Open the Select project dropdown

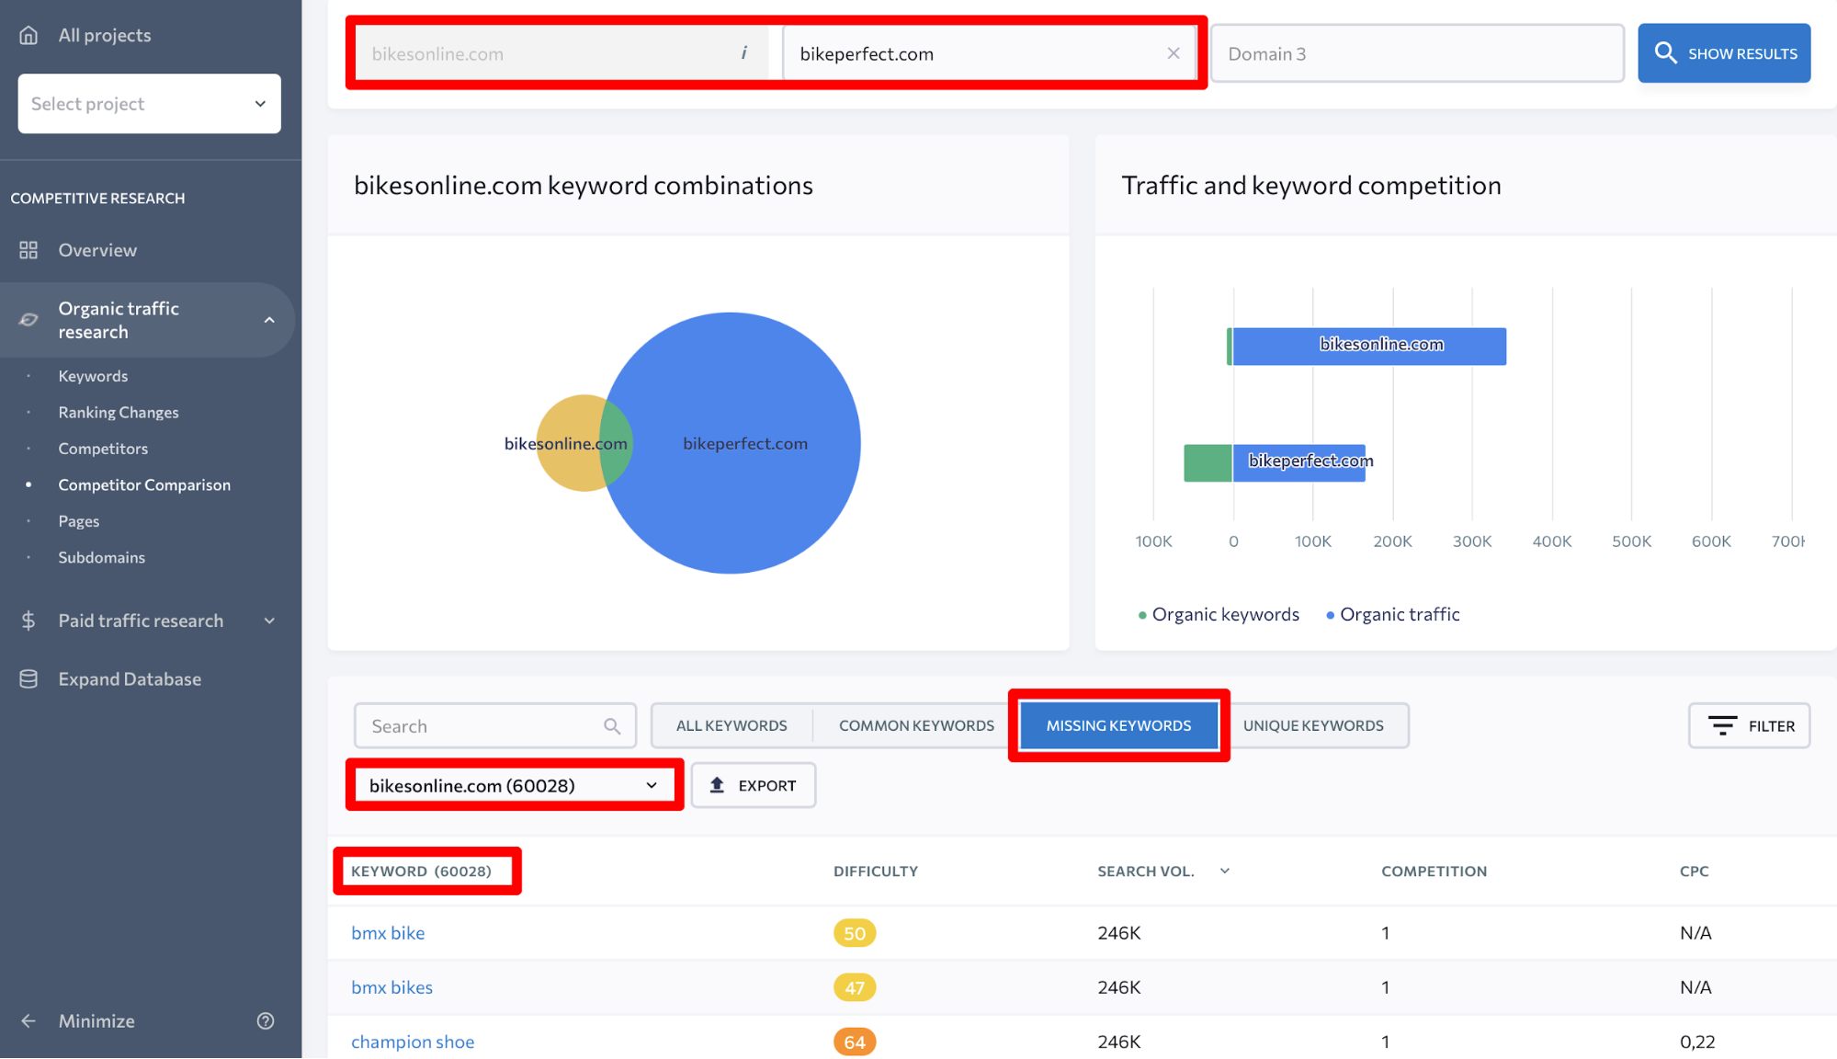click(x=149, y=104)
